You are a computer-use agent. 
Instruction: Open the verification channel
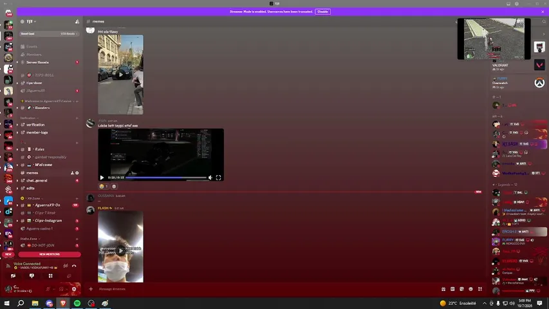point(35,125)
